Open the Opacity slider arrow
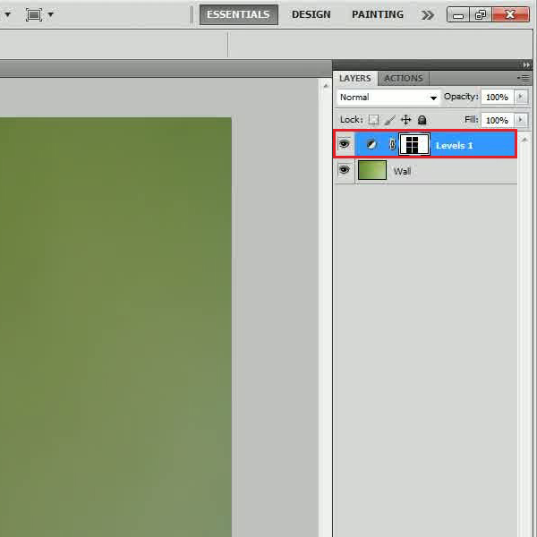Screen dimensions: 537x537 pos(521,97)
